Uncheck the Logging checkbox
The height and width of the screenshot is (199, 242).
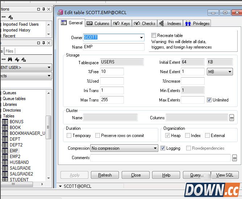163,148
